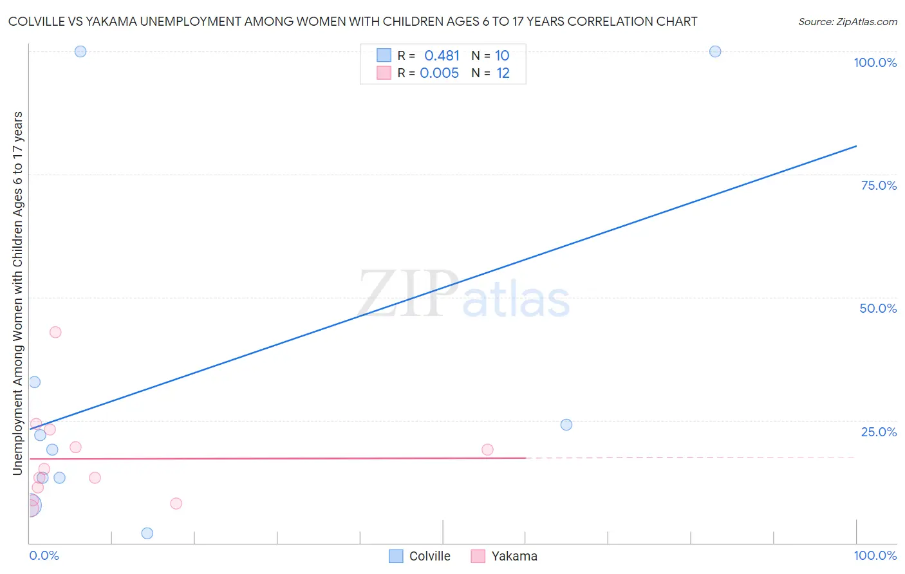The width and height of the screenshot is (905, 574).
Task: Click the chart title text
Action: pyautogui.click(x=353, y=22)
